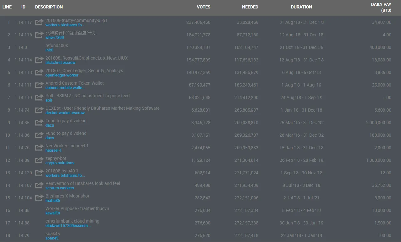Open cabinet-mobile-walle... account link

[65, 88]
